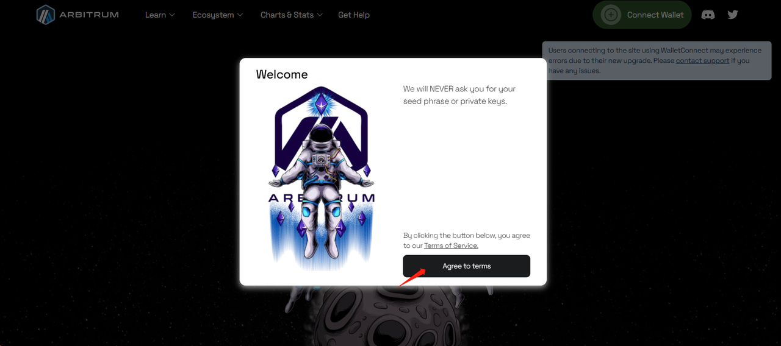Viewport: 781px width, 346px height.
Task: Click the Arbitrum logo icon
Action: tap(46, 15)
